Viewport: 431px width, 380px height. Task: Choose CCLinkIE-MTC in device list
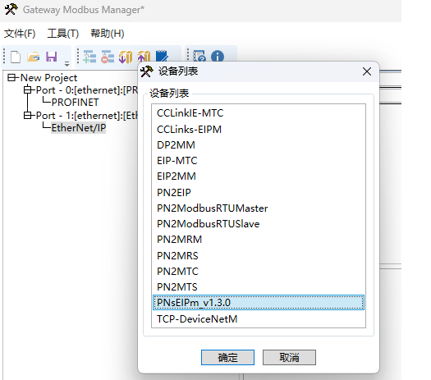point(259,113)
